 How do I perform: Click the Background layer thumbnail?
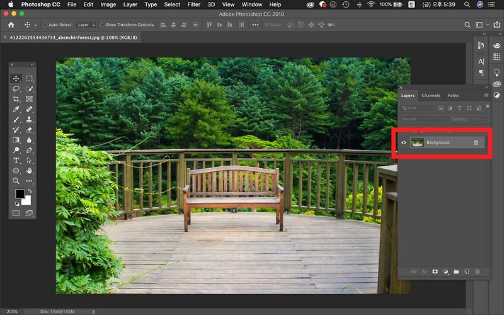417,142
